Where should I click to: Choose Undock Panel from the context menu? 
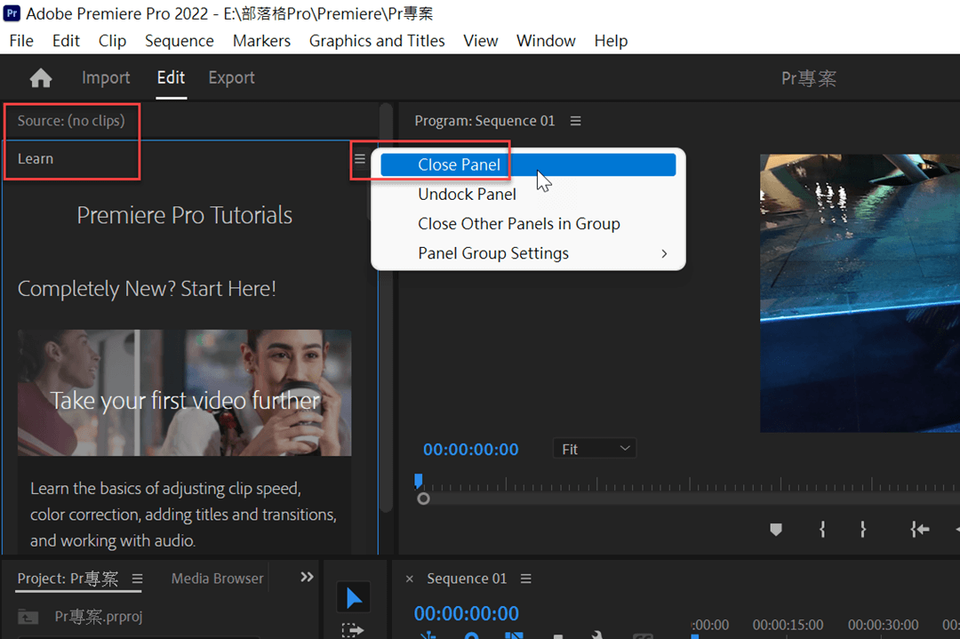click(x=528, y=195)
